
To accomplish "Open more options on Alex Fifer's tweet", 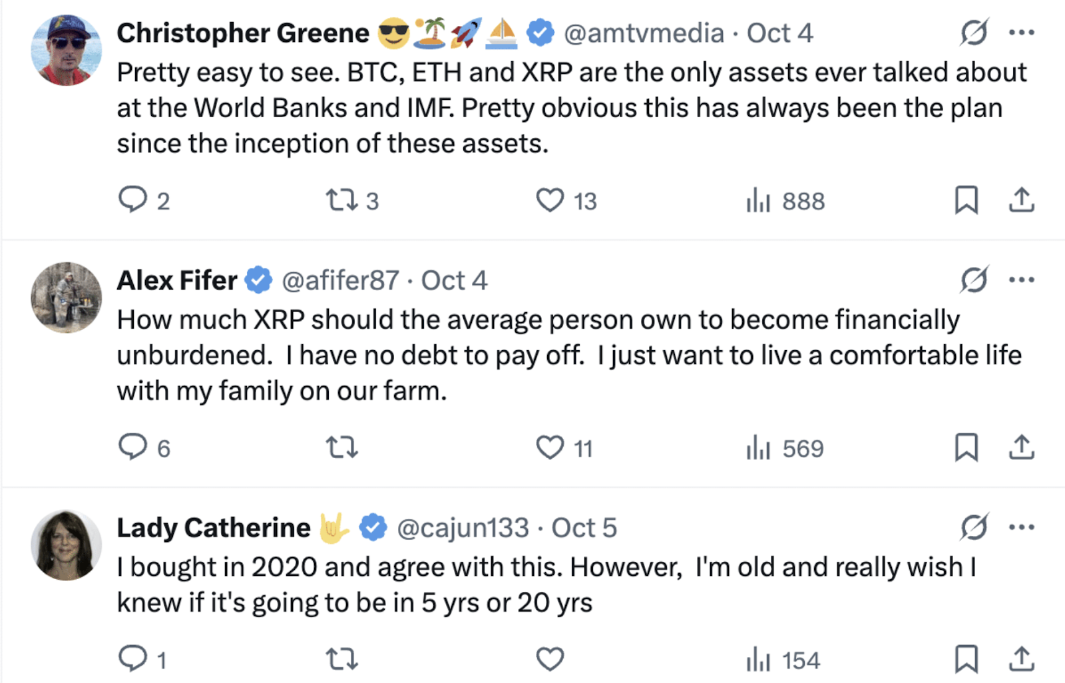I will pyautogui.click(x=1021, y=280).
